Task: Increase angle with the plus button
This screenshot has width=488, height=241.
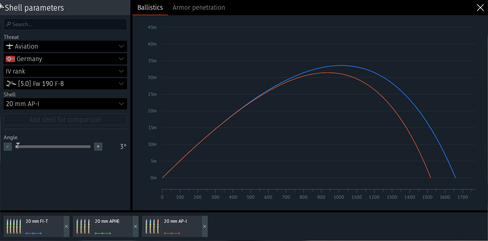Action: 98,146
